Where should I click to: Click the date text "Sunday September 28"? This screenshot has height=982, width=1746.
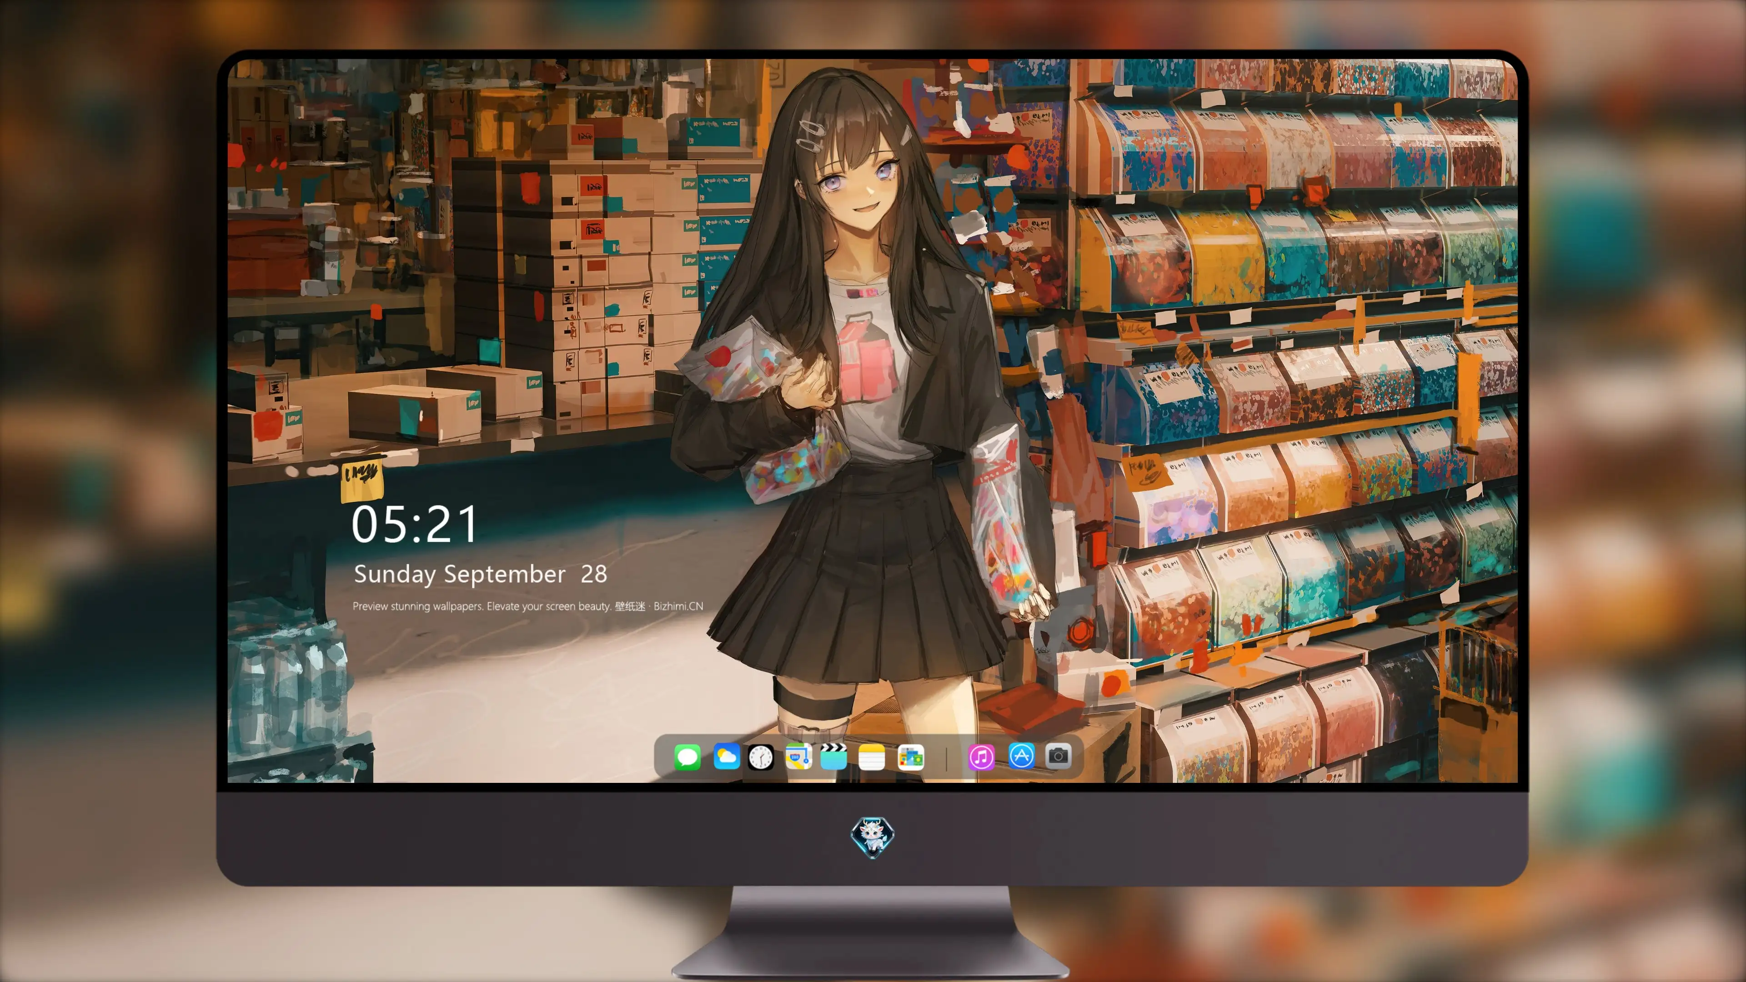tap(480, 574)
